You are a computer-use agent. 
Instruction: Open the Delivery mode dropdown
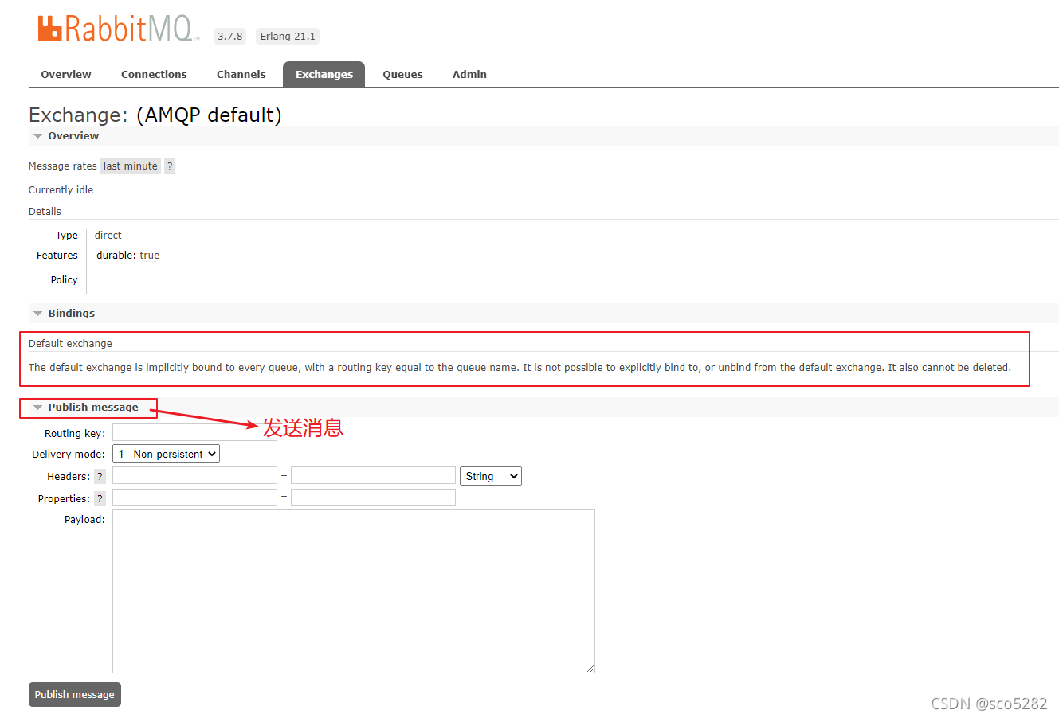pyautogui.click(x=166, y=454)
